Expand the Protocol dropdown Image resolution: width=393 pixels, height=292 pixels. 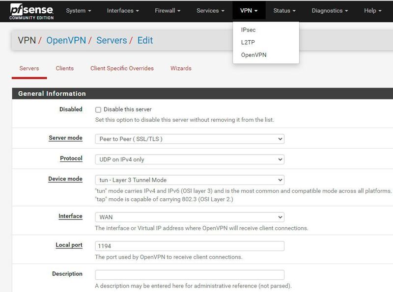point(190,159)
